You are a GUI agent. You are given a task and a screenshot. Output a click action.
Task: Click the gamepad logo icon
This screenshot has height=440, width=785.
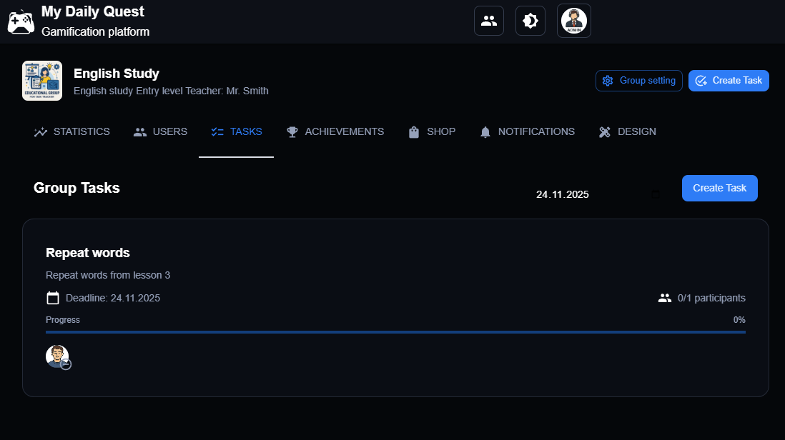click(x=21, y=21)
